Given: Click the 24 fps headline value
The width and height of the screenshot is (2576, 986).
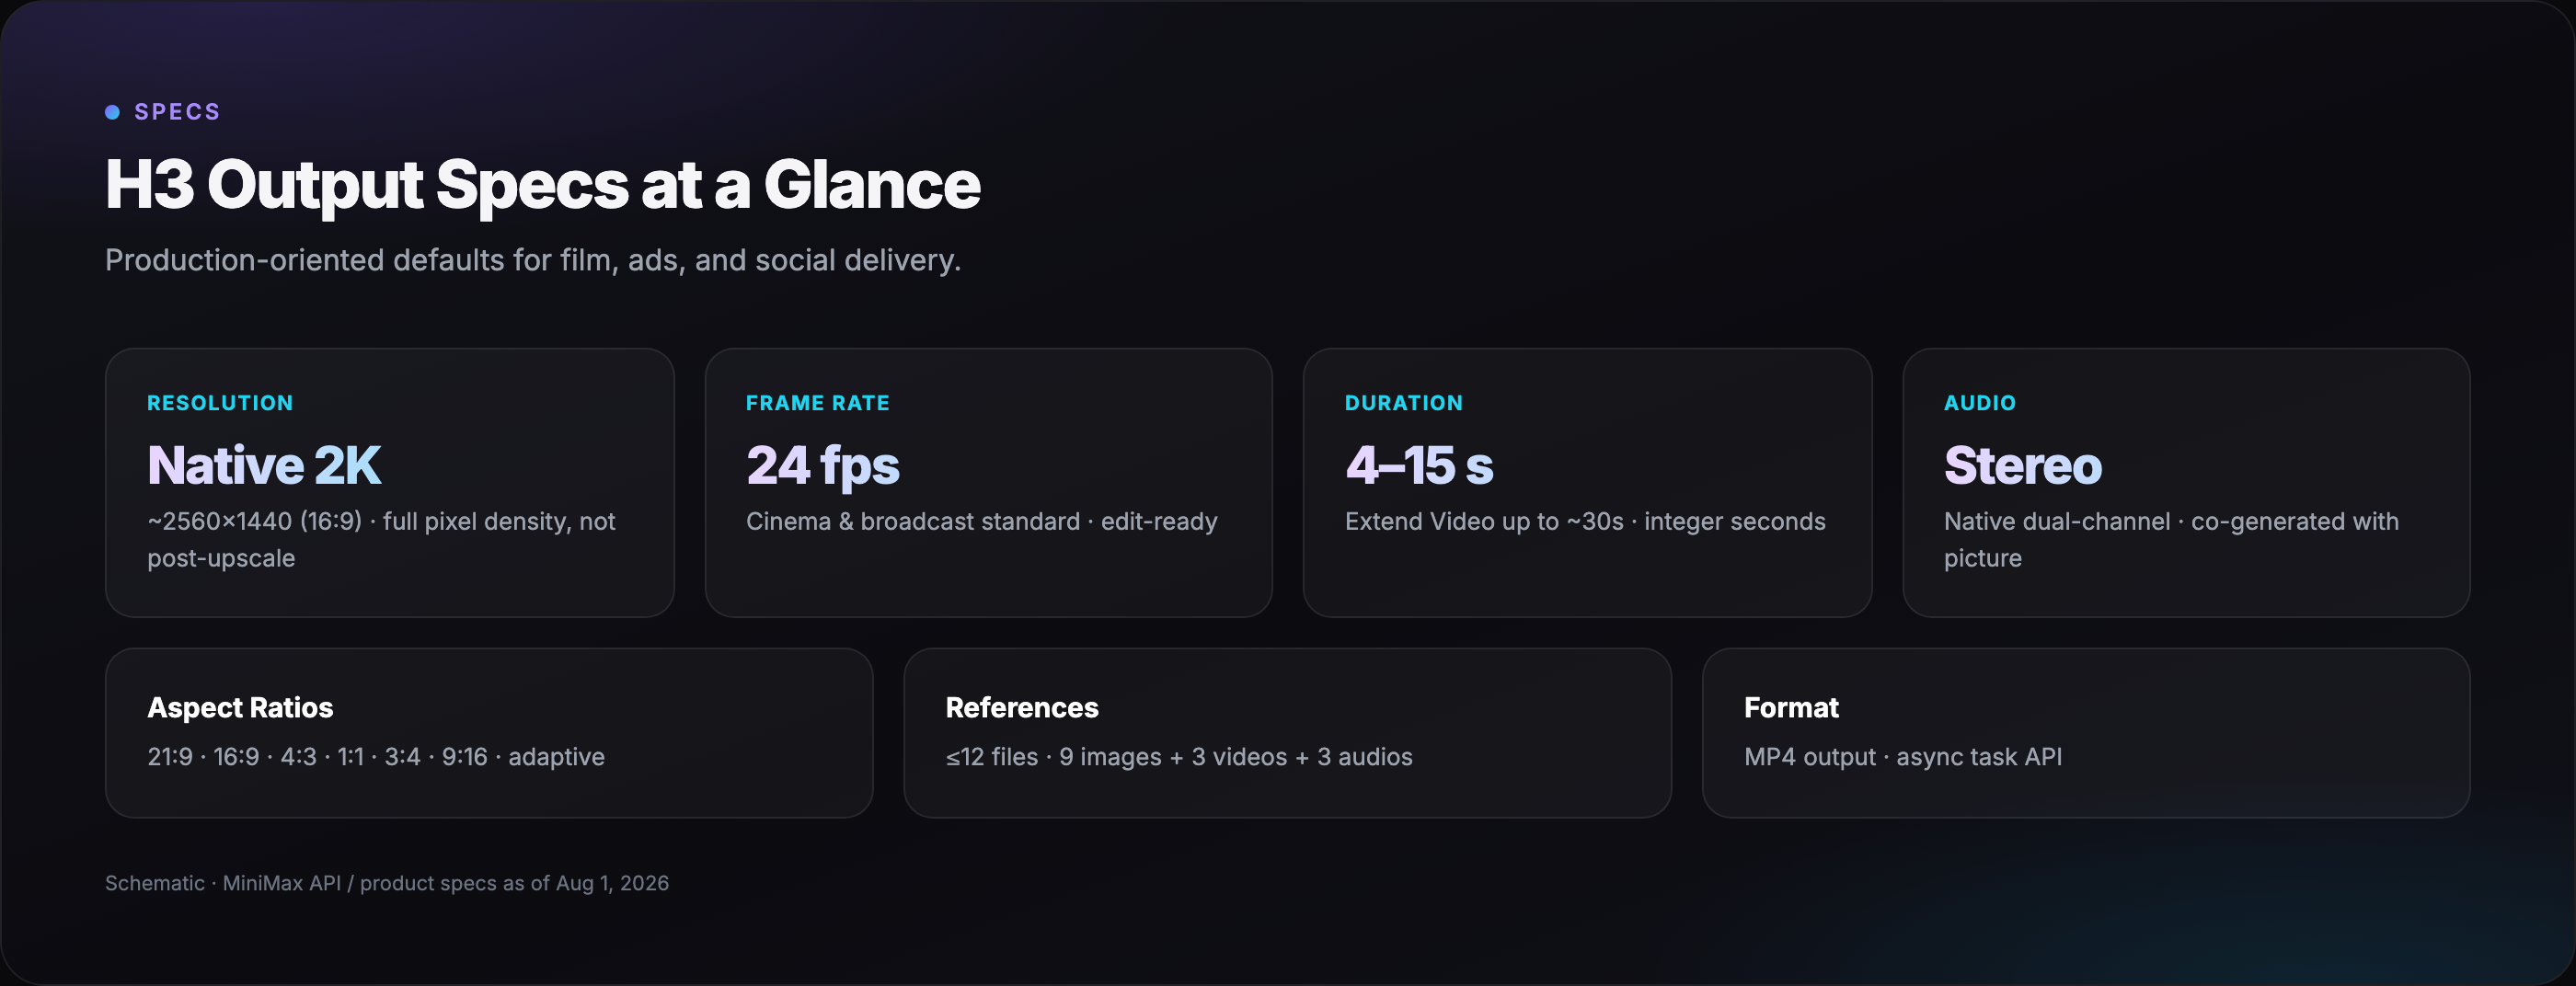Looking at the screenshot, I should [x=822, y=466].
